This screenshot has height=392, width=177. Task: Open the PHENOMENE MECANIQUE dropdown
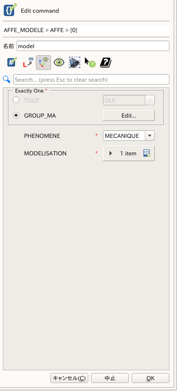129,136
